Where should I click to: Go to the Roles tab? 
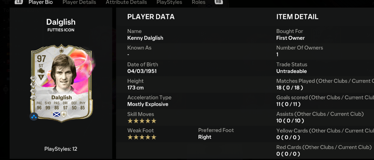199,3
